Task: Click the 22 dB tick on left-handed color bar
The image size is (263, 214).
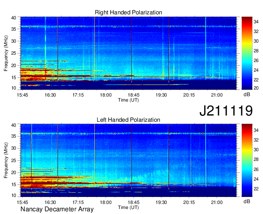Action: [x=256, y=189]
